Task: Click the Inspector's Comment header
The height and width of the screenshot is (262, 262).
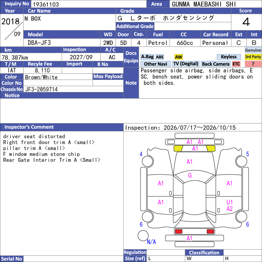Action: click(29, 127)
